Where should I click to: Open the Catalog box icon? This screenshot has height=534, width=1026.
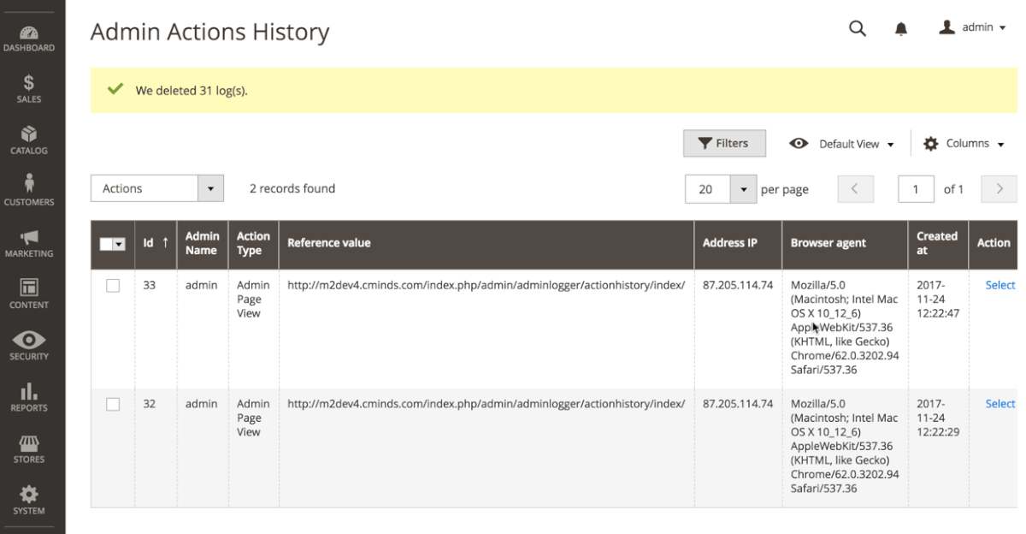click(29, 140)
